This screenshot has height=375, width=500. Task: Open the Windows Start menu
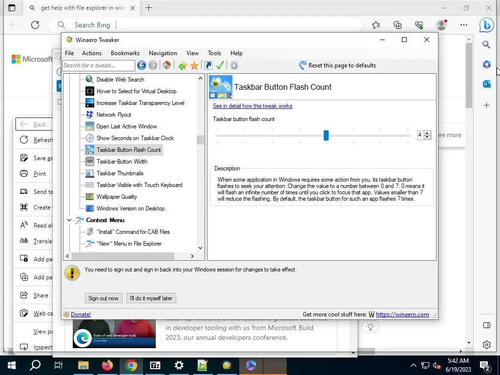12,365
